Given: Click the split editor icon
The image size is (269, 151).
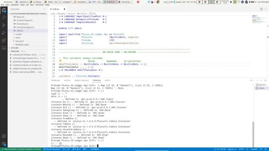Looking at the screenshot, I should coord(261,9).
